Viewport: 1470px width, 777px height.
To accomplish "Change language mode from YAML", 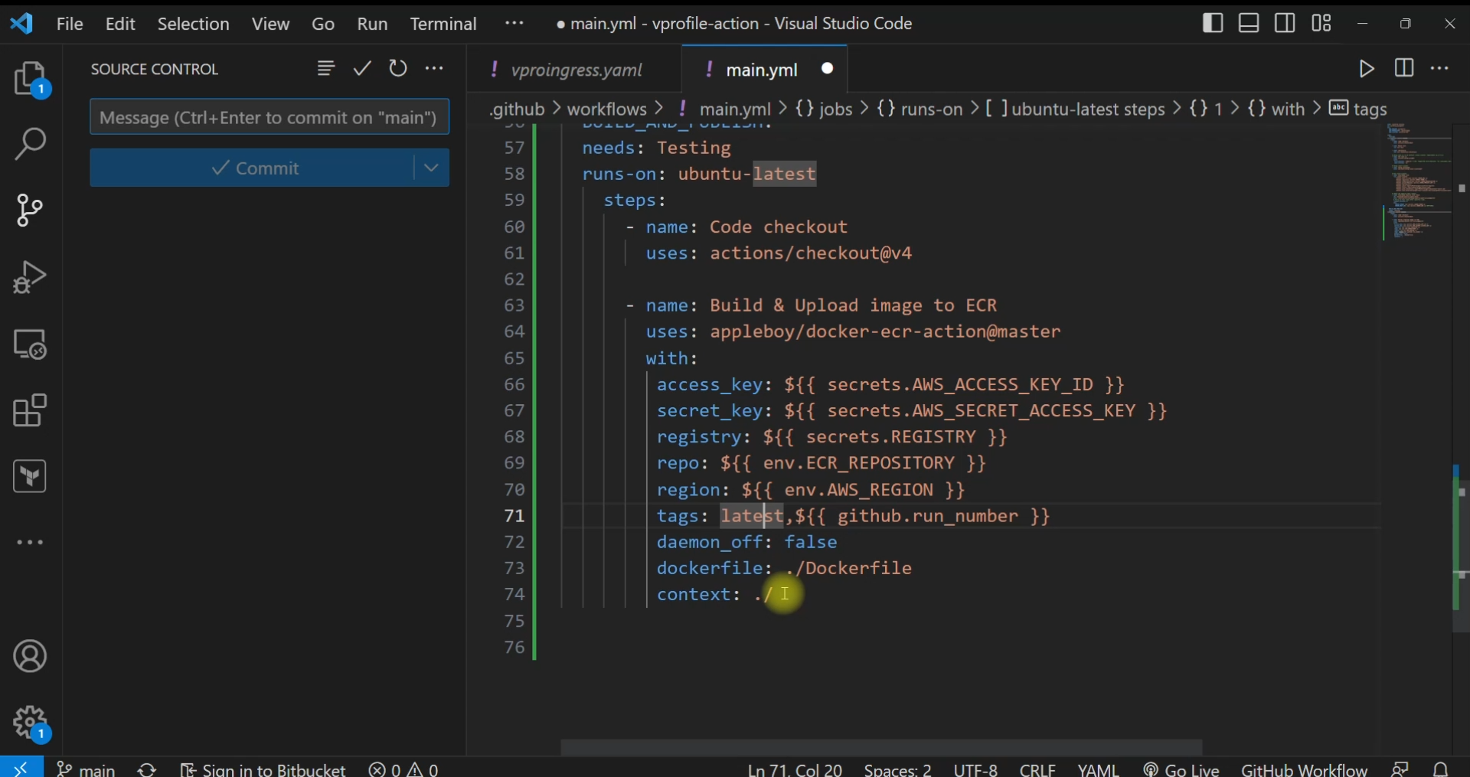I will (x=1098, y=769).
